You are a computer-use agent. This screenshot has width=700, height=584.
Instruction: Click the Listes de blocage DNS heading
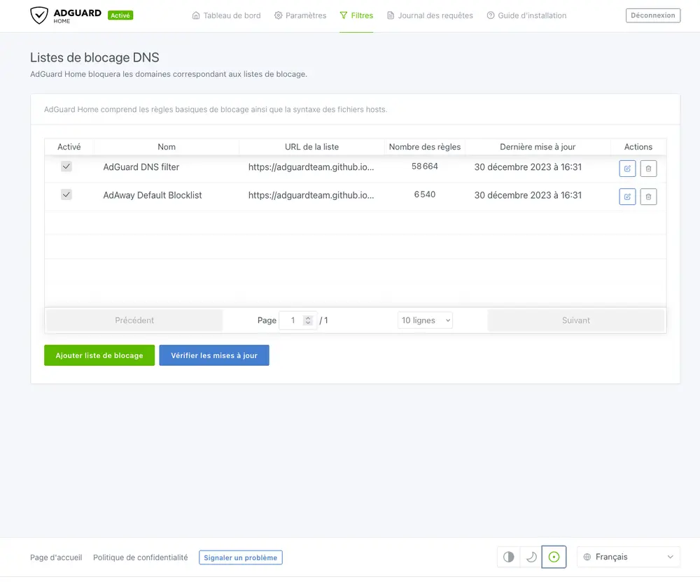(94, 57)
